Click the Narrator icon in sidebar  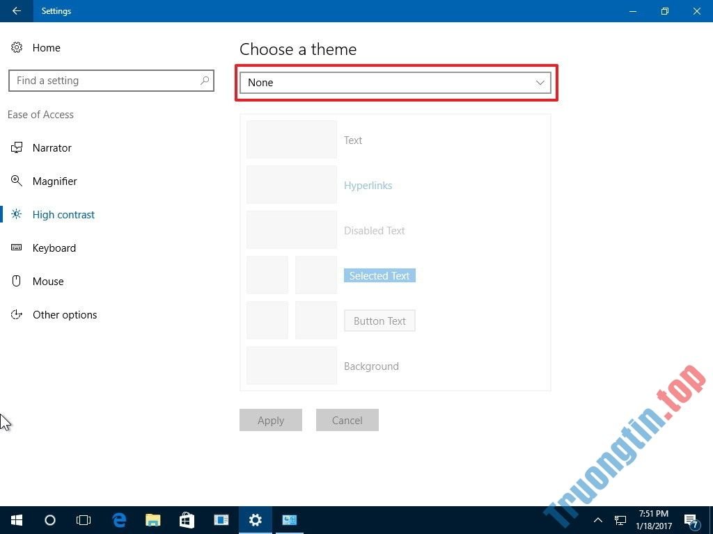(x=17, y=147)
